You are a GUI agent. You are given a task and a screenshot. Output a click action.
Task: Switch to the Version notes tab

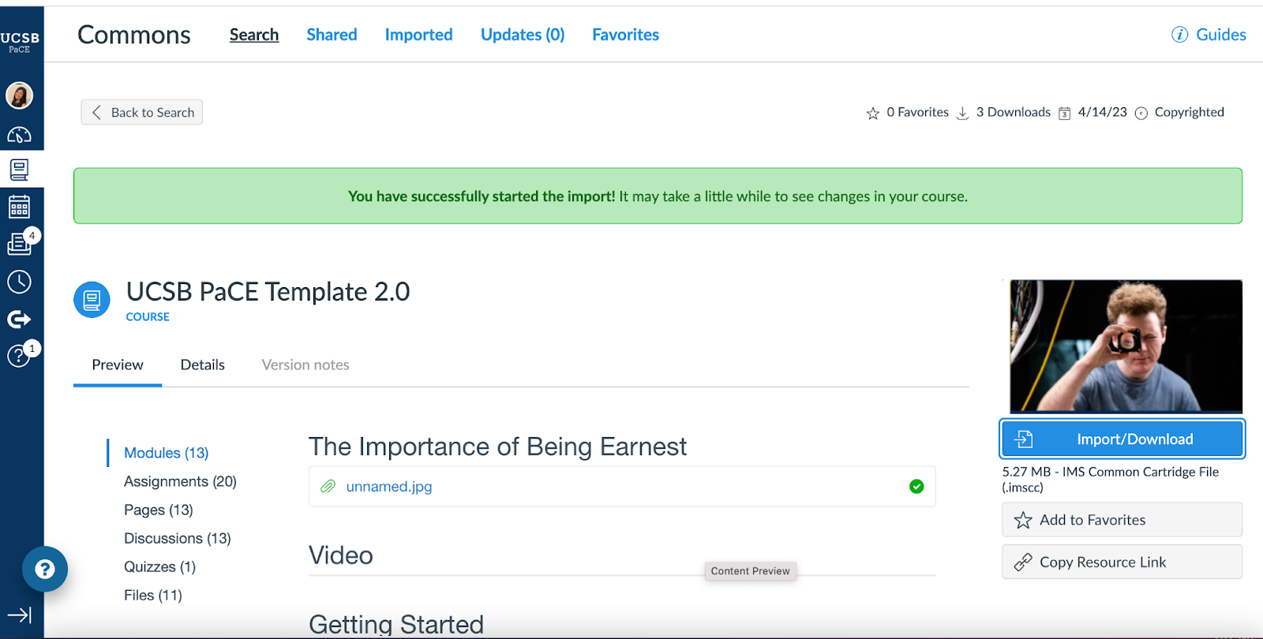point(305,364)
